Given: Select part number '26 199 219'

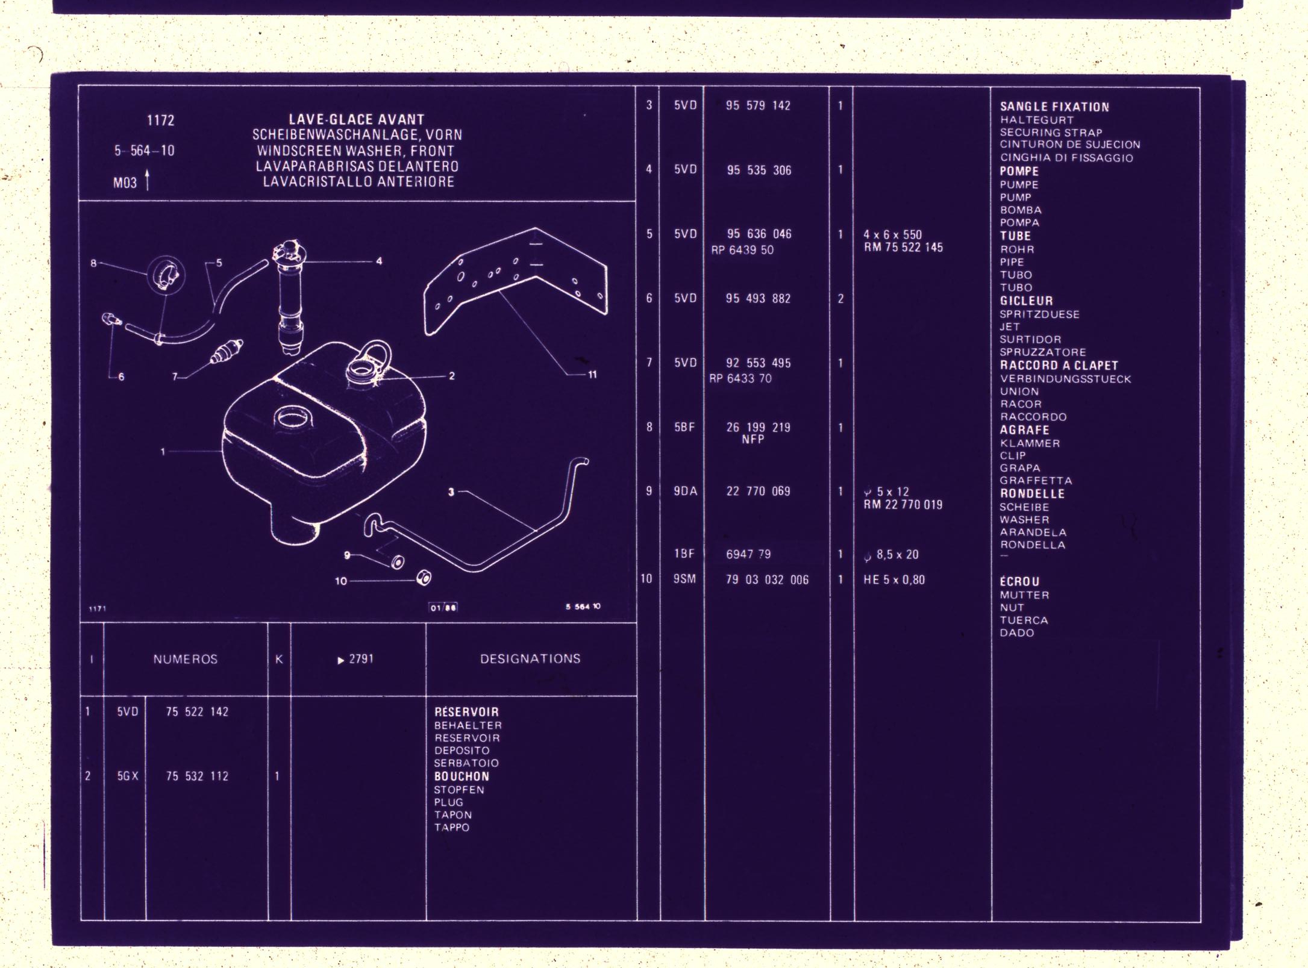Looking at the screenshot, I should [x=758, y=427].
